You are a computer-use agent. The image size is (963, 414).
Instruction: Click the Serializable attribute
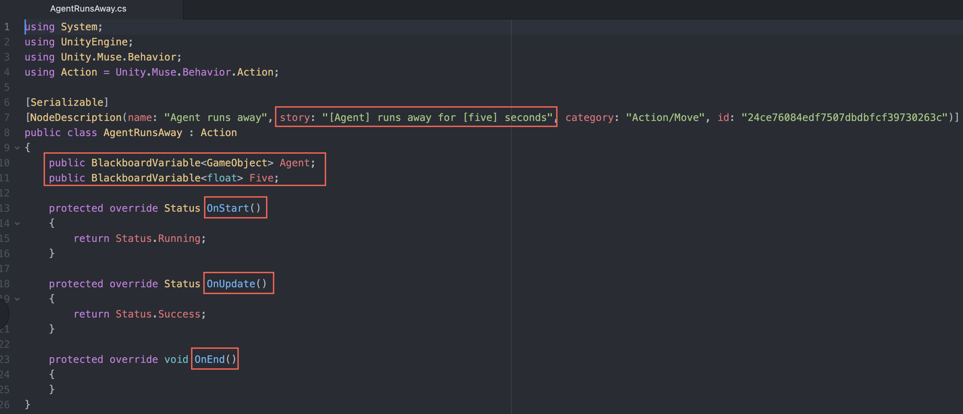[x=67, y=102]
